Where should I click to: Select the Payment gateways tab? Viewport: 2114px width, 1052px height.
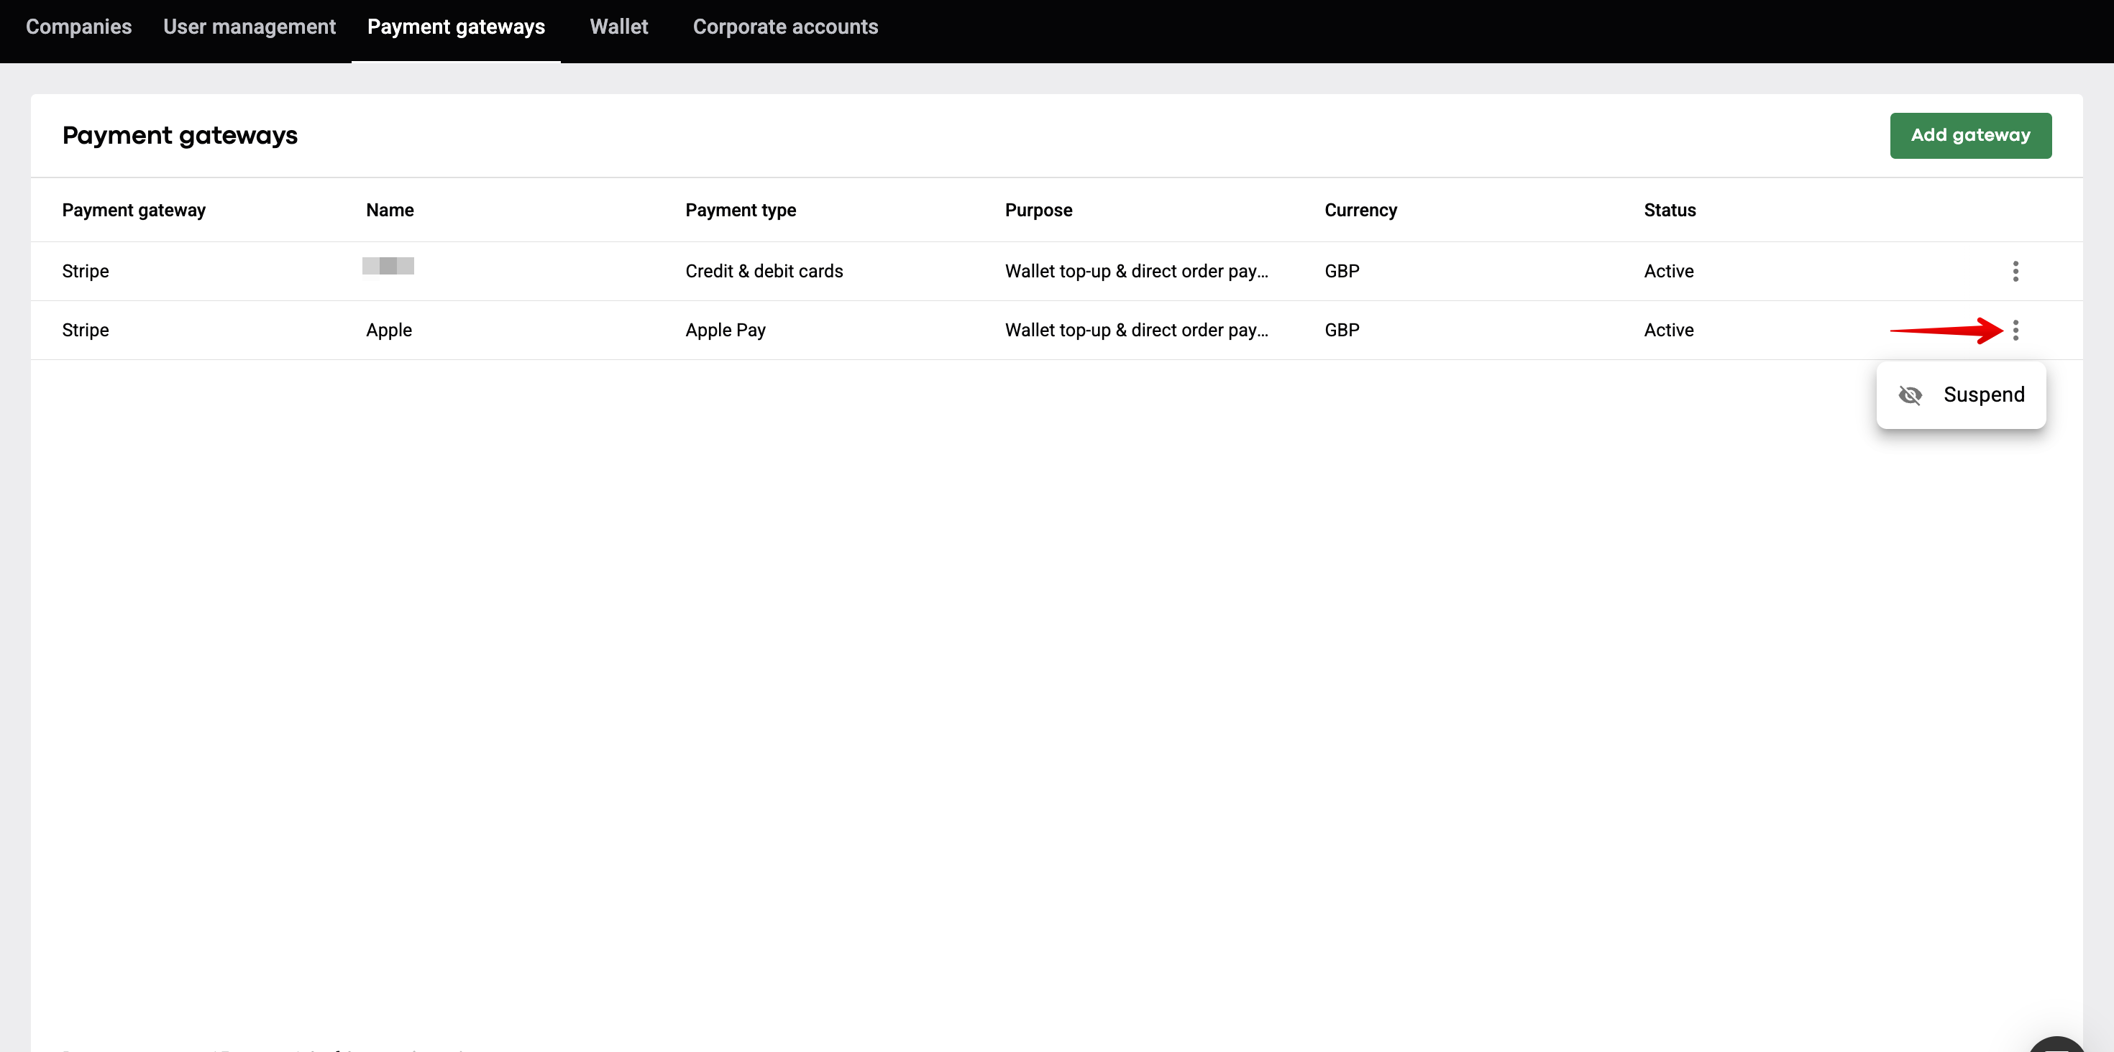(x=455, y=27)
